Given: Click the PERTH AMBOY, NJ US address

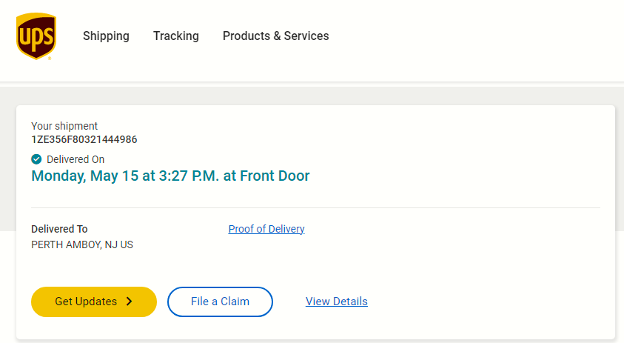Looking at the screenshot, I should pos(82,244).
